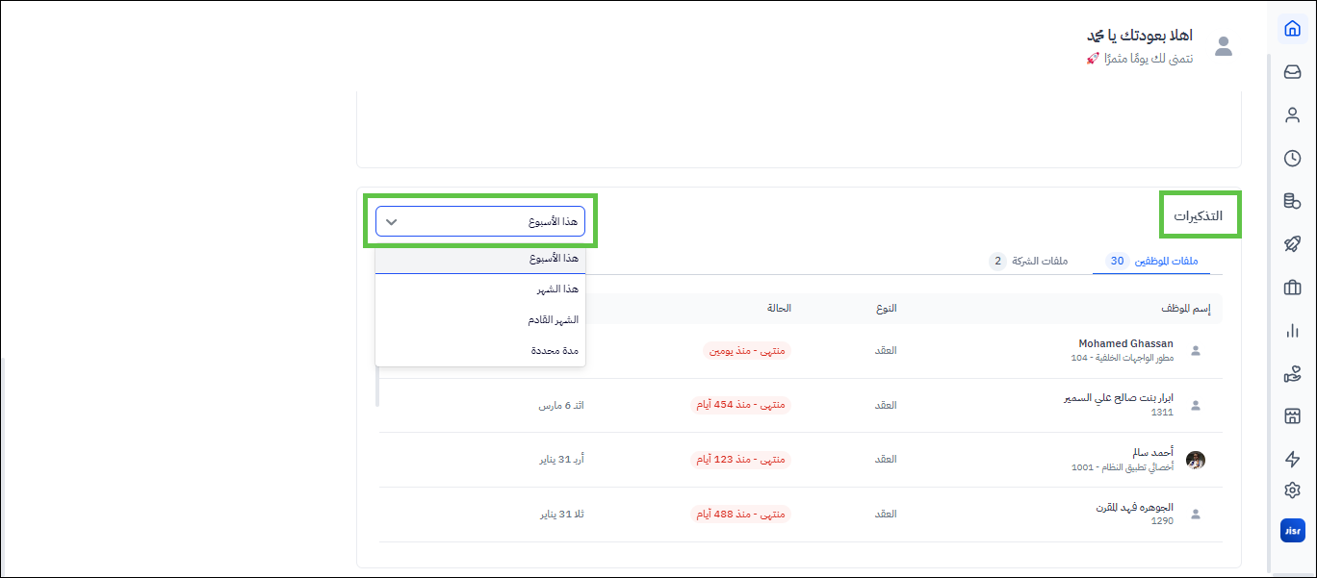The image size is (1317, 578).
Task: Open the briefcase icon in sidebar
Action: coord(1292,288)
